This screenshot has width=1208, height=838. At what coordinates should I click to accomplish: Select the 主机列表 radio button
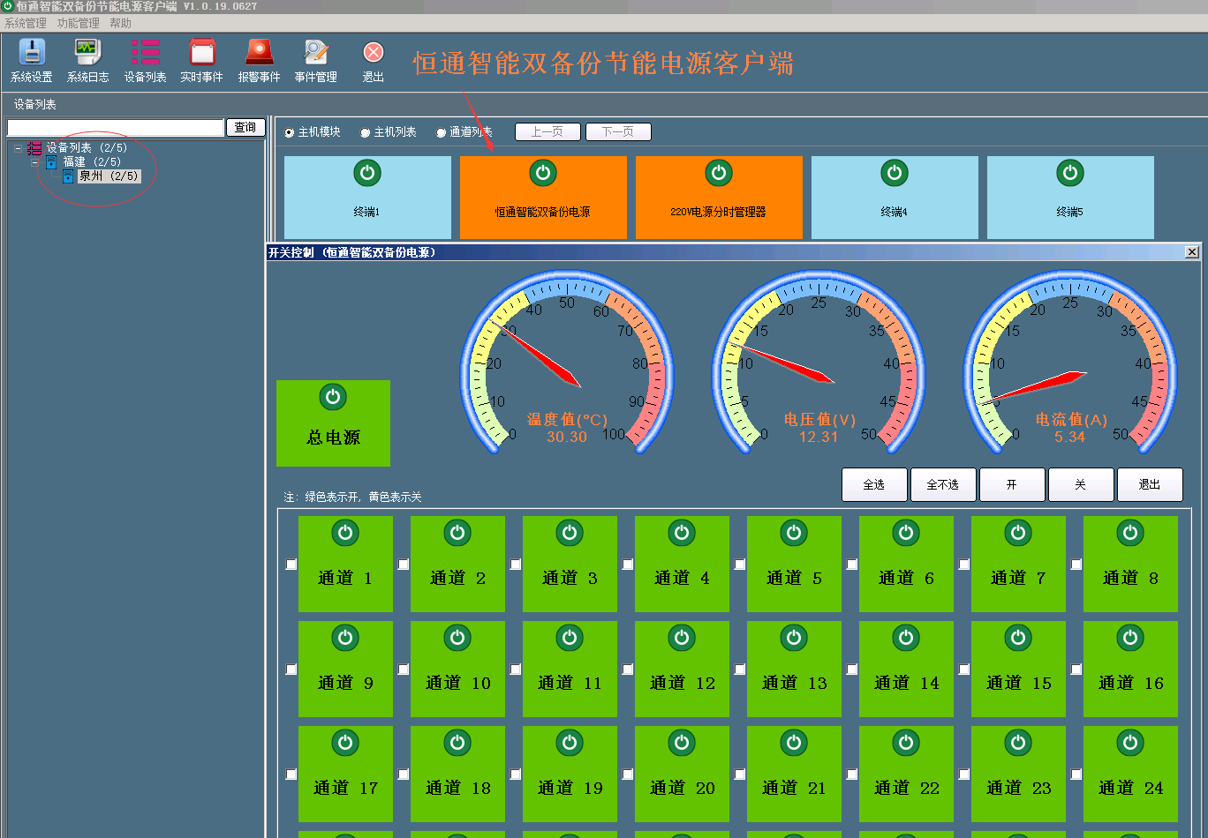366,132
